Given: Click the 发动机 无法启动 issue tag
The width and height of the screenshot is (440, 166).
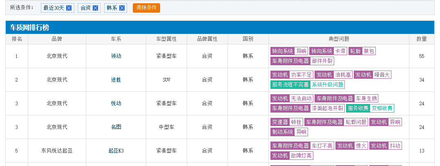Looking at the screenshot, I should (292, 98).
